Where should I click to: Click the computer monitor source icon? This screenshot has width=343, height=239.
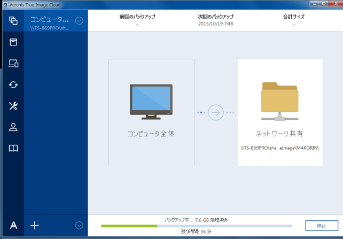(151, 102)
